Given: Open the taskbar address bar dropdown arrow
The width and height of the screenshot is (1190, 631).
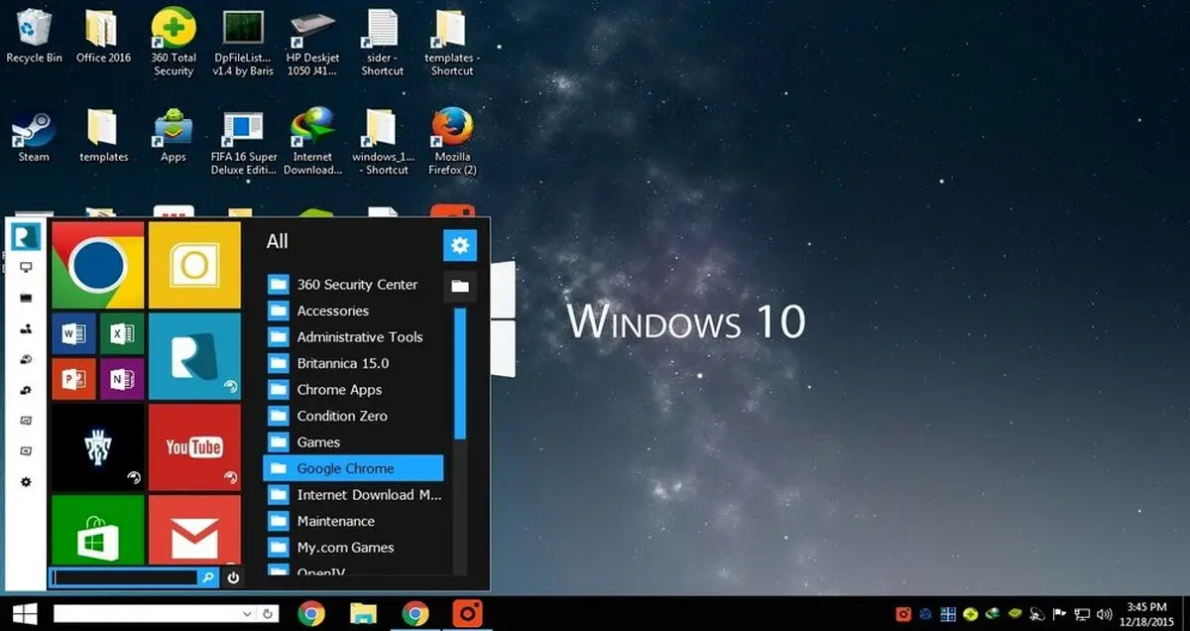Looking at the screenshot, I should pyautogui.click(x=248, y=614).
